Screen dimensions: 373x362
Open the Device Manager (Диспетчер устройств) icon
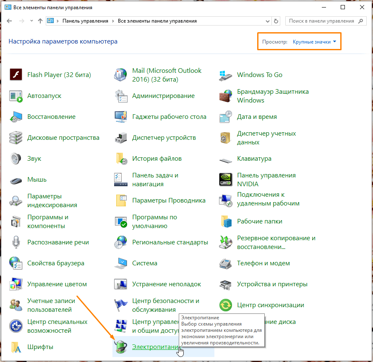pos(120,138)
